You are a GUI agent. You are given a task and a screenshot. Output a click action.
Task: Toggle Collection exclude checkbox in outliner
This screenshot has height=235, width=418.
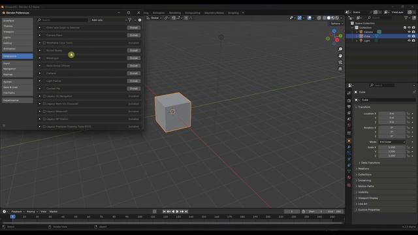pyautogui.click(x=405, y=27)
